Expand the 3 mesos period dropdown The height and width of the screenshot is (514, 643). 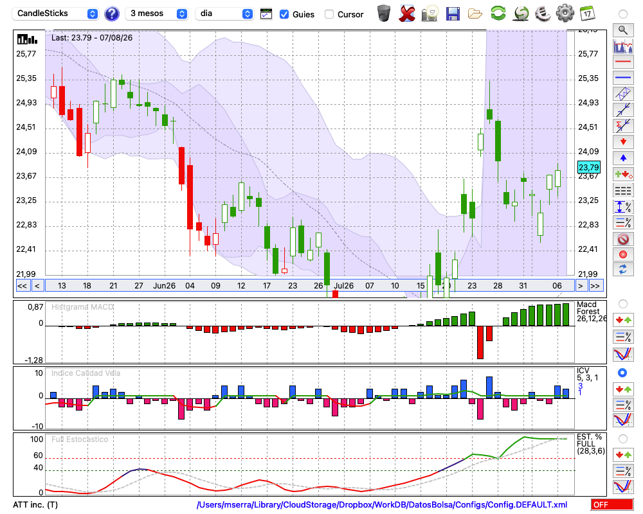157,13
